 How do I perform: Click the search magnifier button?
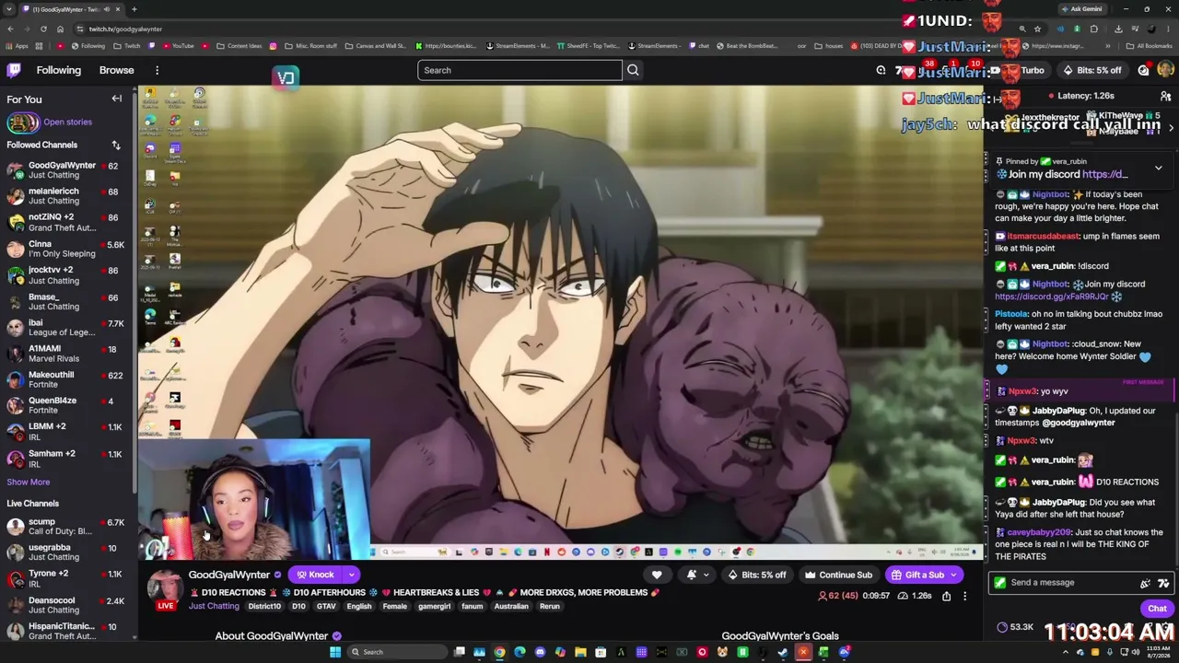[633, 70]
